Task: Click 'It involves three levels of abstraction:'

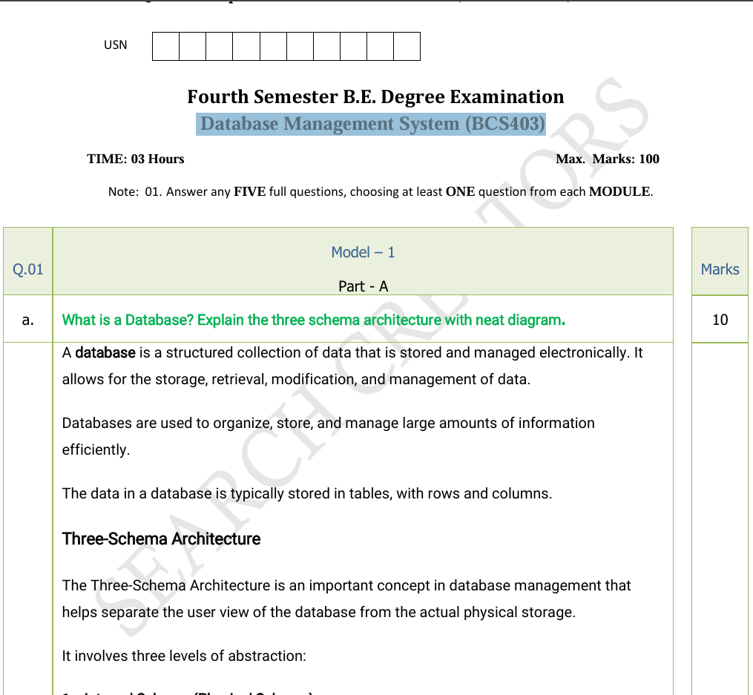Action: tap(184, 656)
